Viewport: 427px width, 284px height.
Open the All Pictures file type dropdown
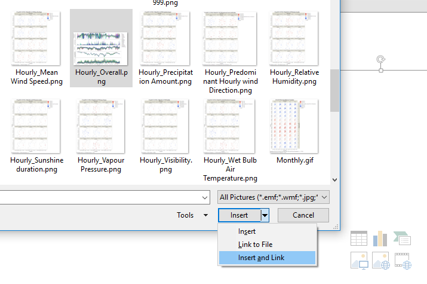[274, 197]
